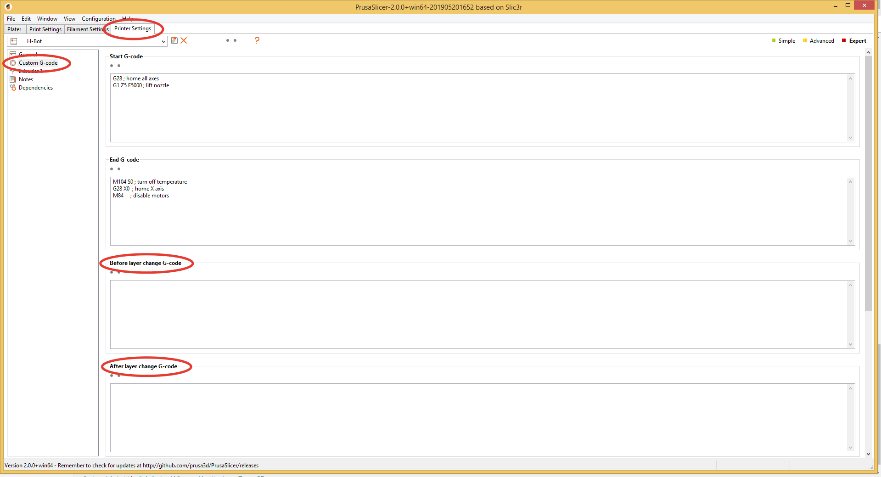Close the PrusaSlicer window
This screenshot has width=881, height=477.
click(x=864, y=6)
